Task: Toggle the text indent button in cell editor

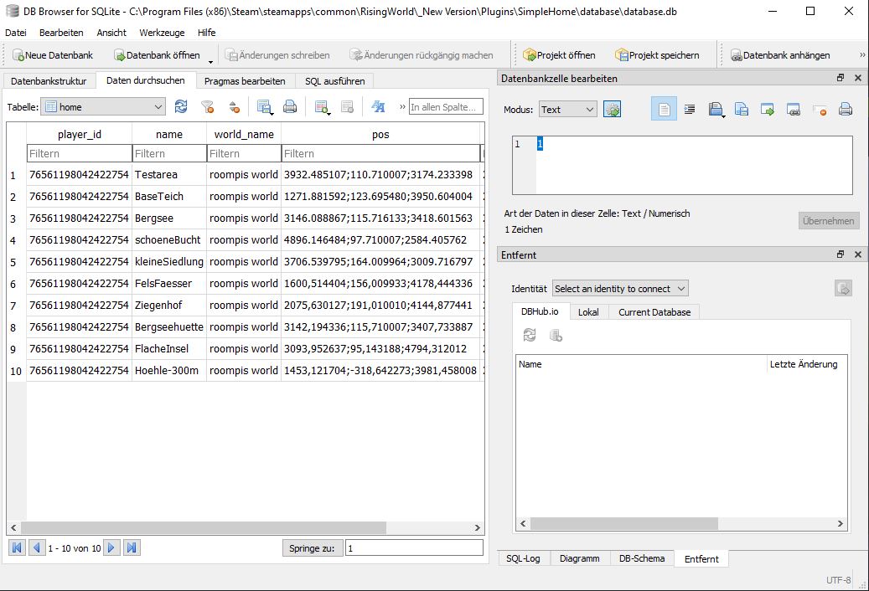Action: (690, 110)
